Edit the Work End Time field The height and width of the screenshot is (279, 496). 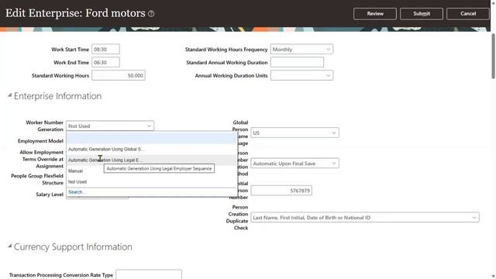(x=105, y=62)
